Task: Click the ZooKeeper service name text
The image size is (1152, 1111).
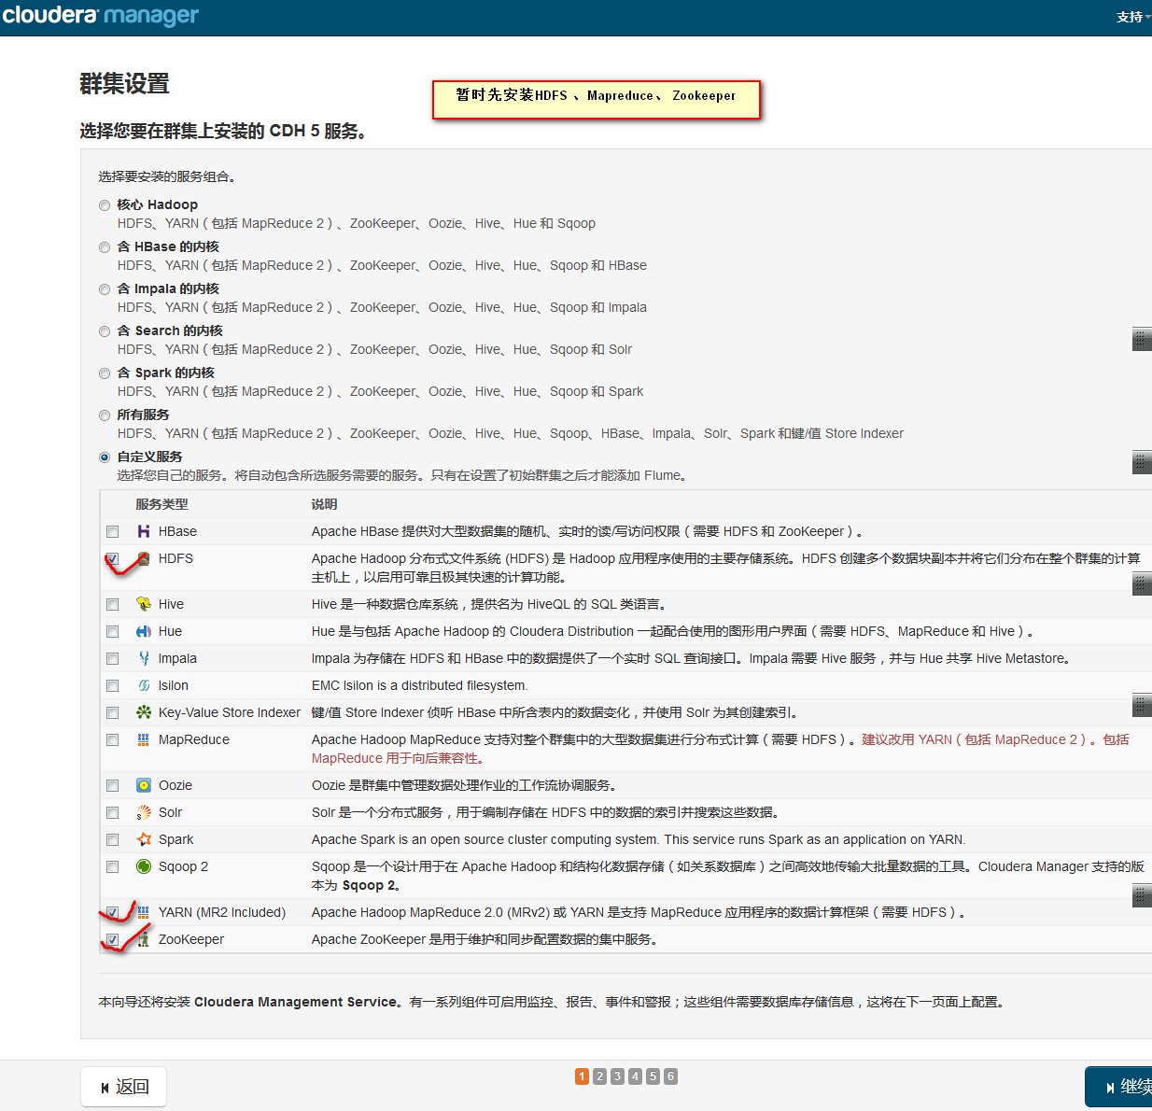Action: coord(191,939)
